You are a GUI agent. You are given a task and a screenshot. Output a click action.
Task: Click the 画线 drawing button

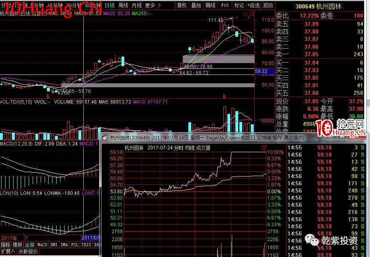[x=210, y=5]
